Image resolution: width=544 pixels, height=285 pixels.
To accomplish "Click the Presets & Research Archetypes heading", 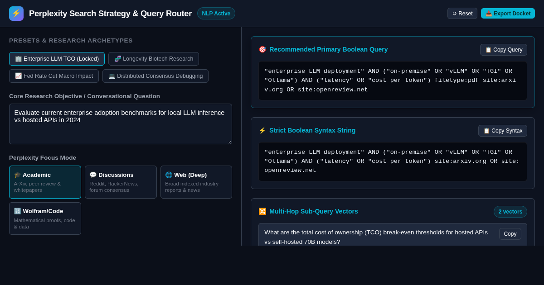I will tap(71, 41).
